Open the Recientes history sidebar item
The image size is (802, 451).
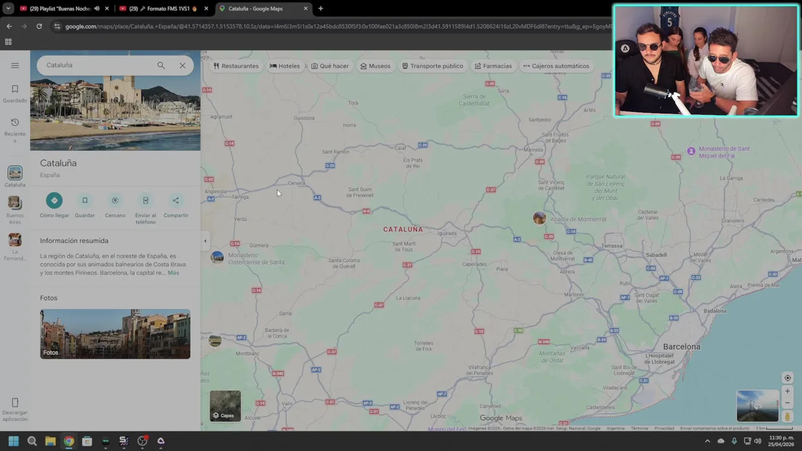(x=15, y=130)
